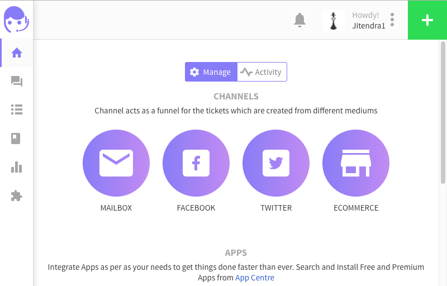
Task: Click the CHANNELS heading
Action: (236, 96)
